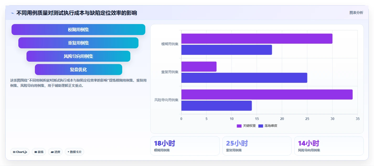Click the purple 关键权重 bar for 风险导向用例集
This screenshot has width=374, height=166.
point(267,95)
